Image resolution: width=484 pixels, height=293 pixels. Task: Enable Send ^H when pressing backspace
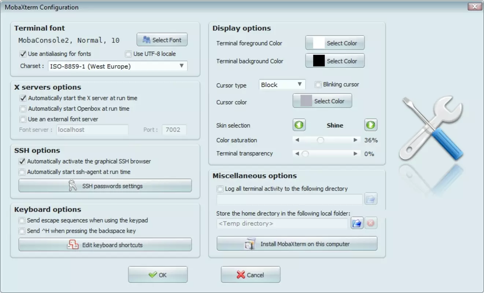click(x=22, y=231)
